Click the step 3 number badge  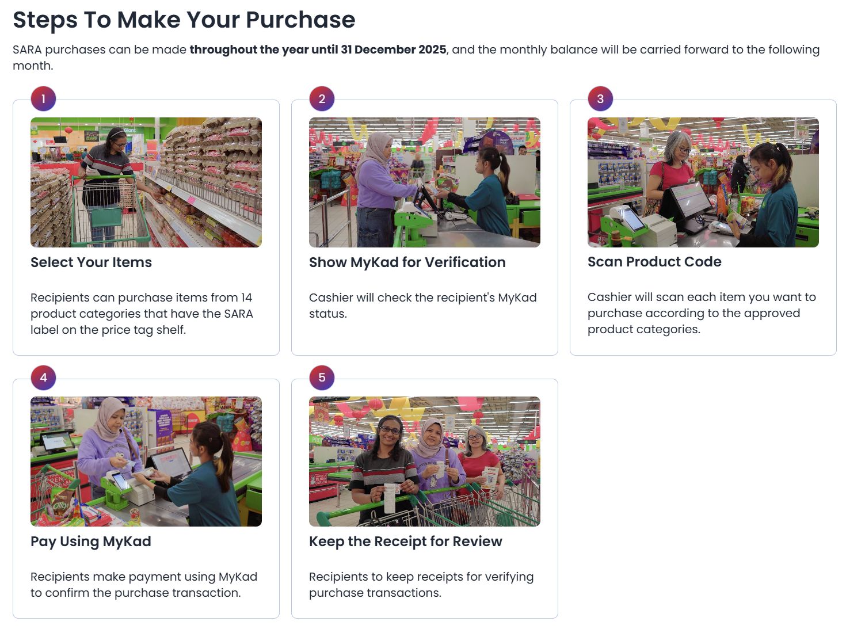pyautogui.click(x=600, y=99)
